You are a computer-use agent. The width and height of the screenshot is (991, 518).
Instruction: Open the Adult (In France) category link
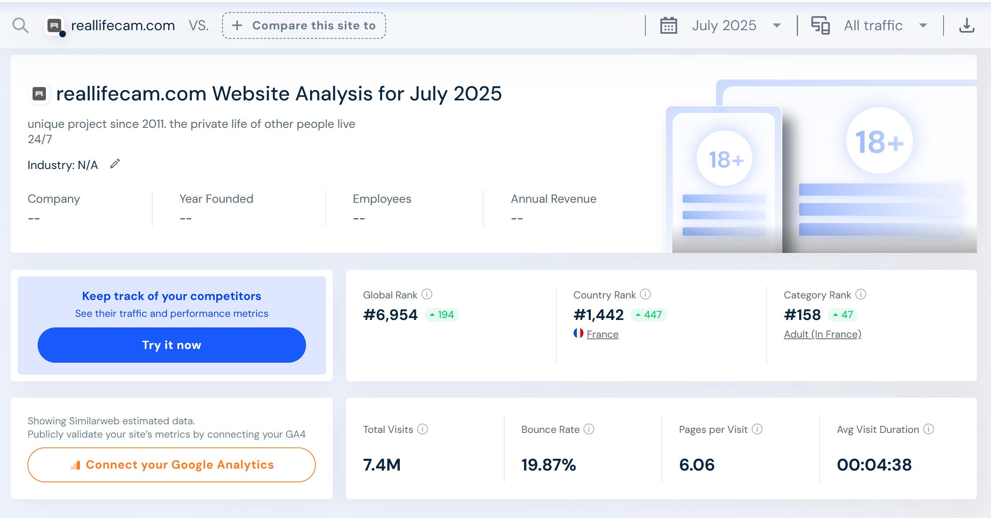click(x=822, y=334)
